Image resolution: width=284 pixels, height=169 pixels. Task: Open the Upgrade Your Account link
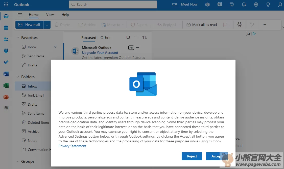tap(100, 53)
